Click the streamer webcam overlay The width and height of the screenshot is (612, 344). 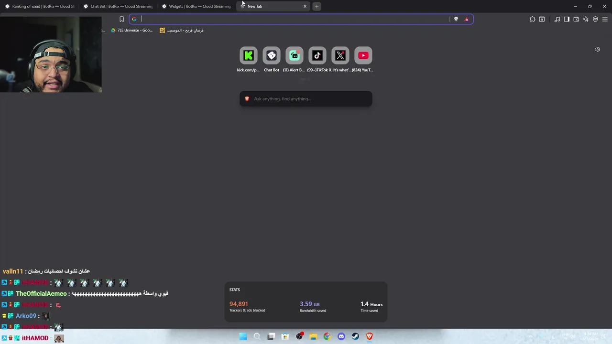point(51,54)
